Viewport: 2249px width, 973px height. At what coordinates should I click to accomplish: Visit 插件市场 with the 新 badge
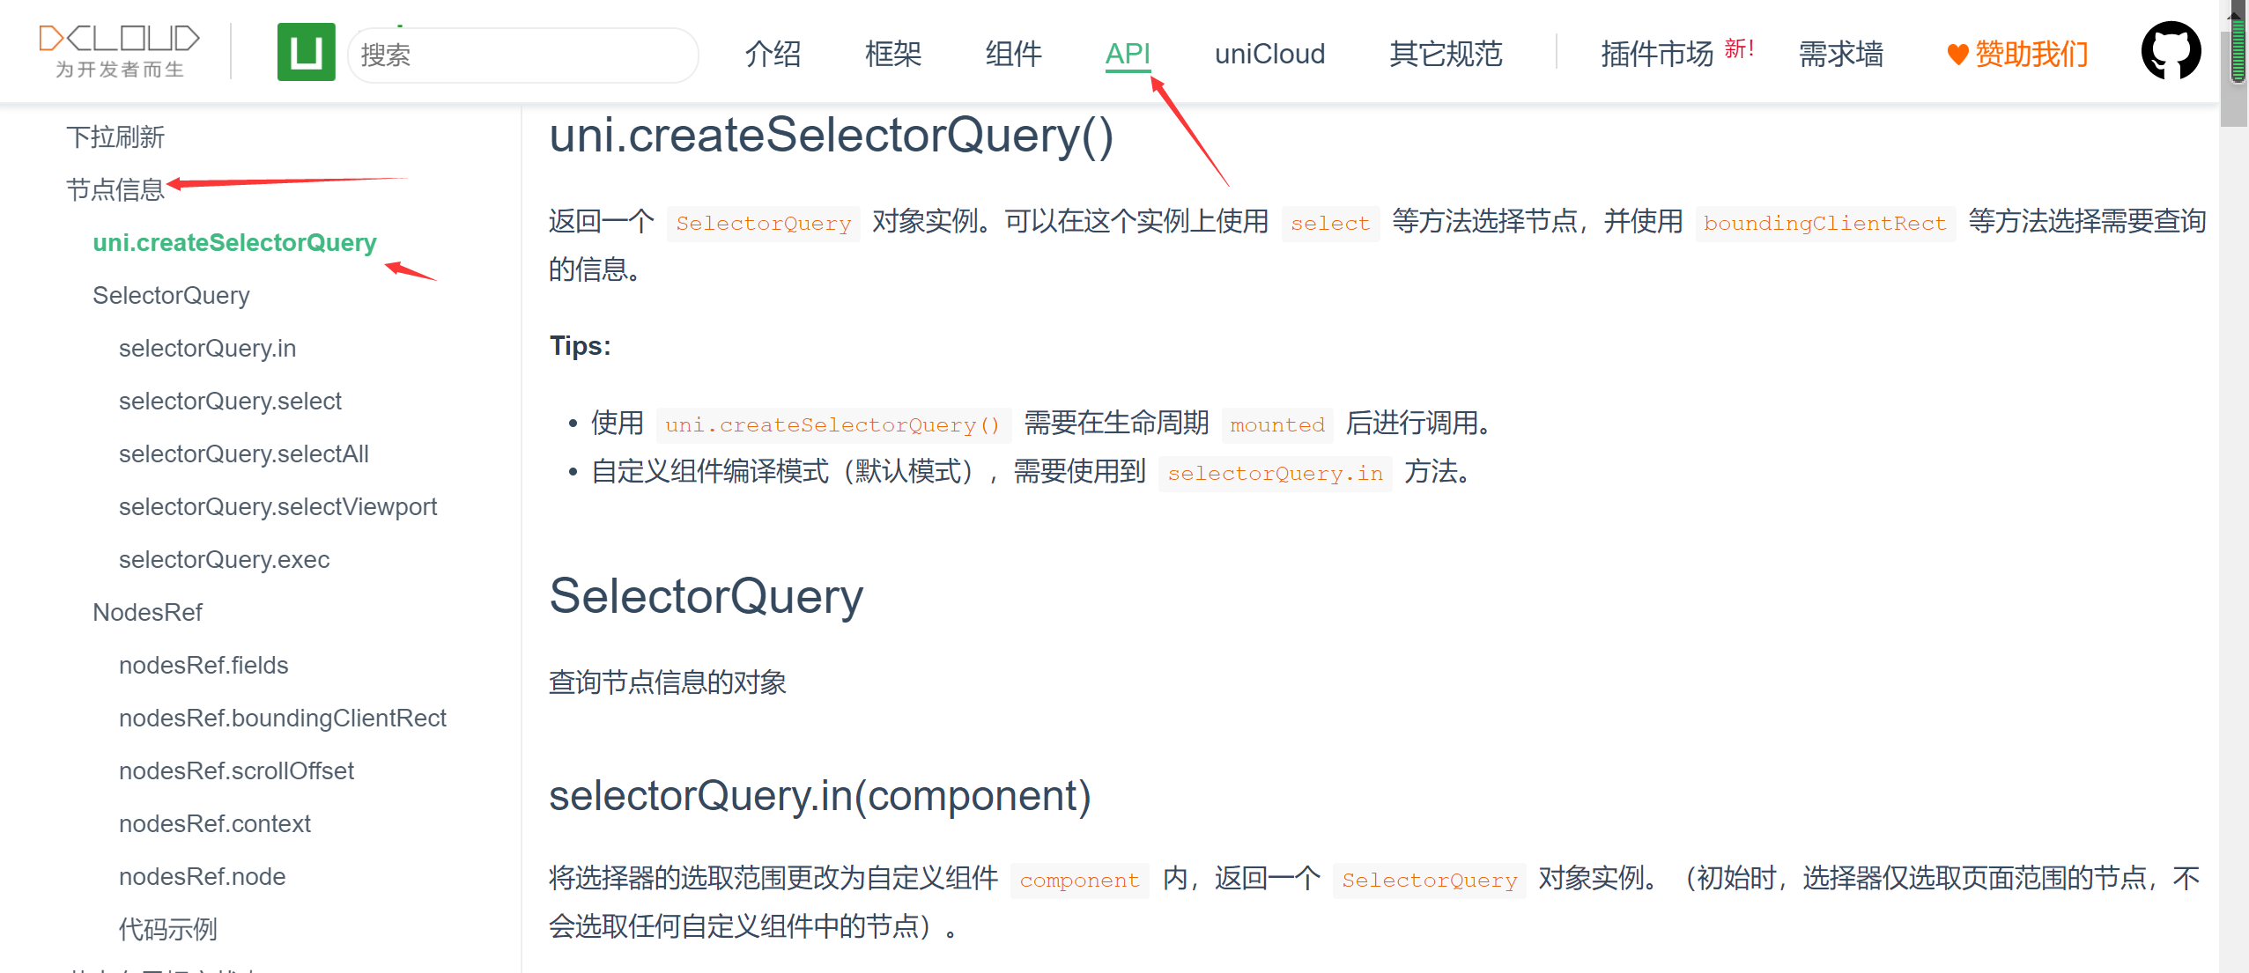(x=1655, y=54)
